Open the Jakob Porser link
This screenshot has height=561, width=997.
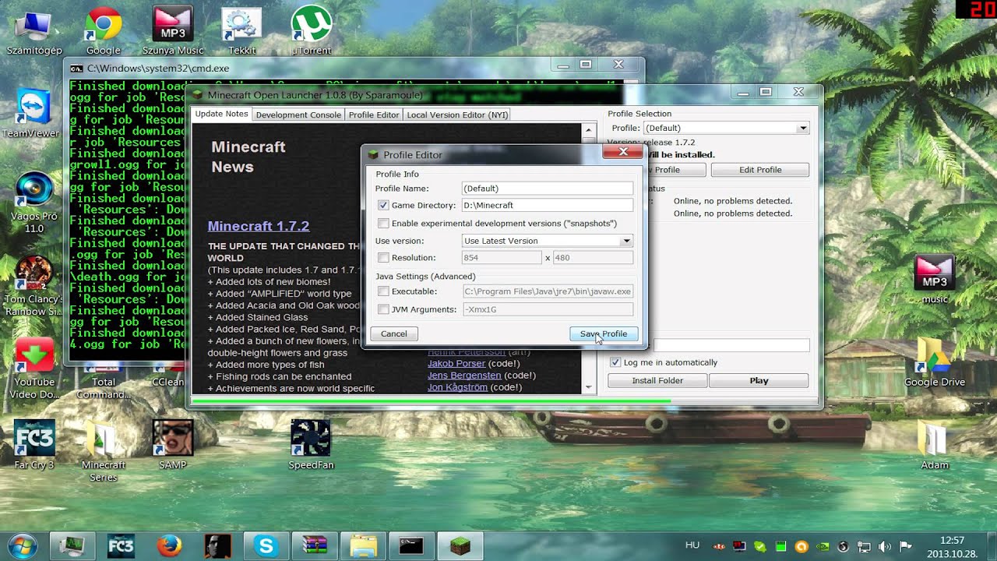(456, 364)
